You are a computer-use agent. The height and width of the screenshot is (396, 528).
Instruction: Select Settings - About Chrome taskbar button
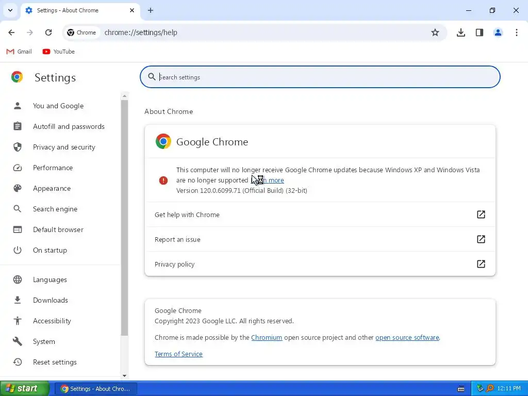(95, 389)
